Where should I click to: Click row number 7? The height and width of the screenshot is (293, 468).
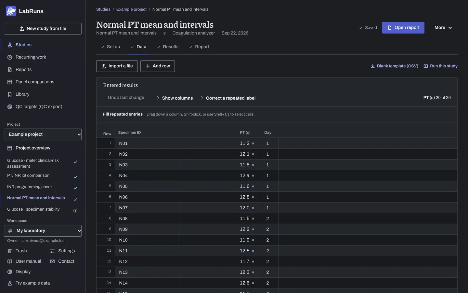coord(110,208)
